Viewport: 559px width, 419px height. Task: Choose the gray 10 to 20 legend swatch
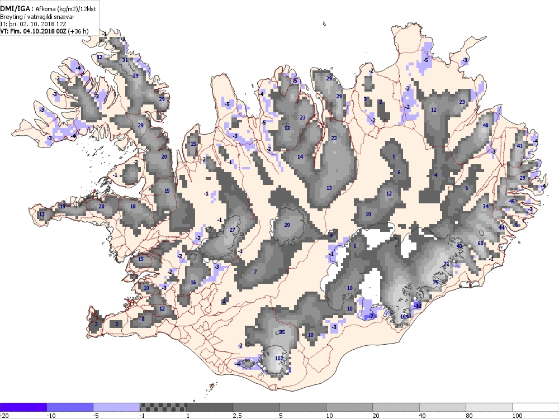(x=349, y=407)
